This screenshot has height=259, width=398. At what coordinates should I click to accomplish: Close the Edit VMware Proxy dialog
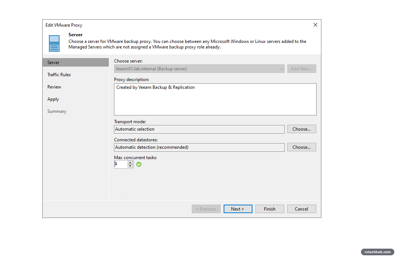tap(315, 25)
